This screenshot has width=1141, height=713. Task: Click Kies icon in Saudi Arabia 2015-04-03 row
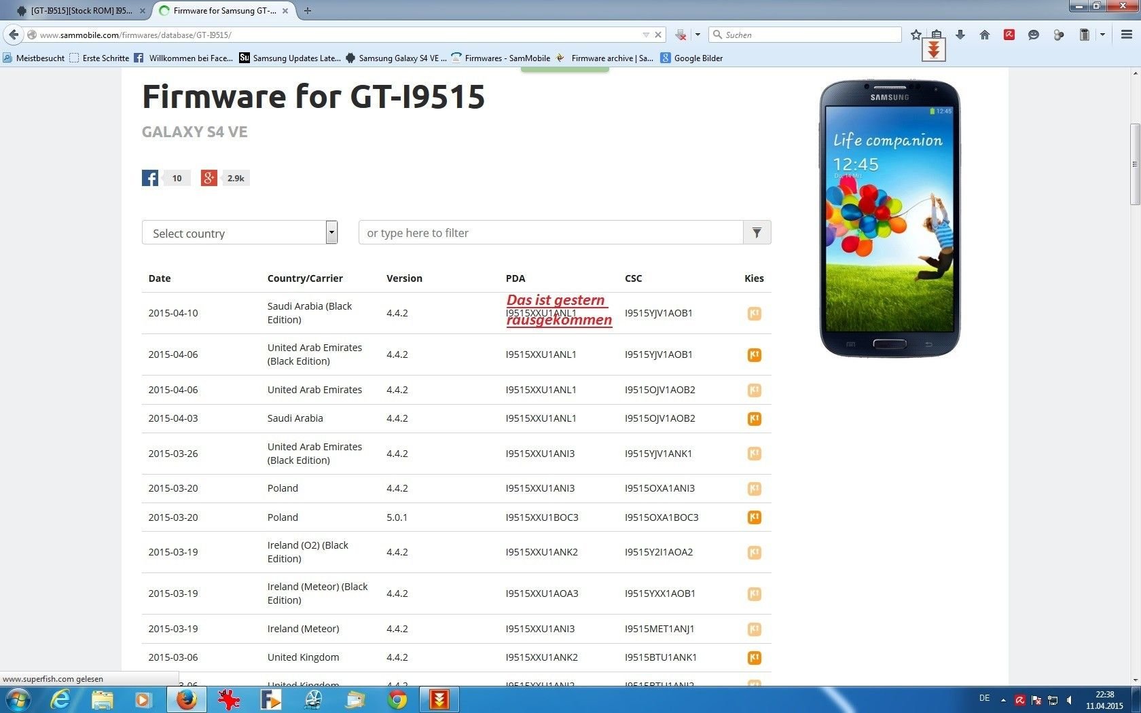coord(754,418)
